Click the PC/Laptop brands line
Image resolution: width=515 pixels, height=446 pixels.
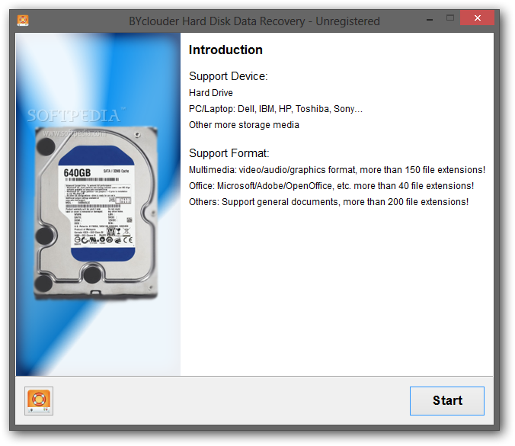tap(276, 109)
